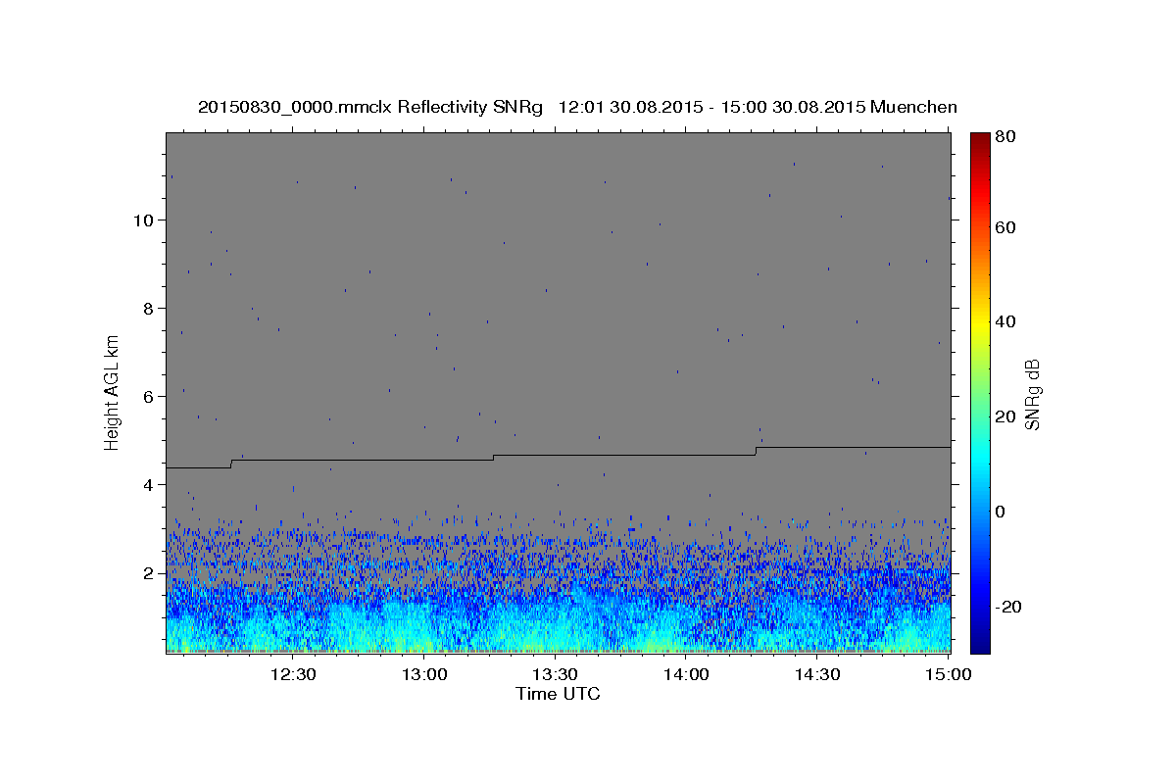Click the 'Time UTC' axis label
The image size is (1176, 784).
point(558,694)
